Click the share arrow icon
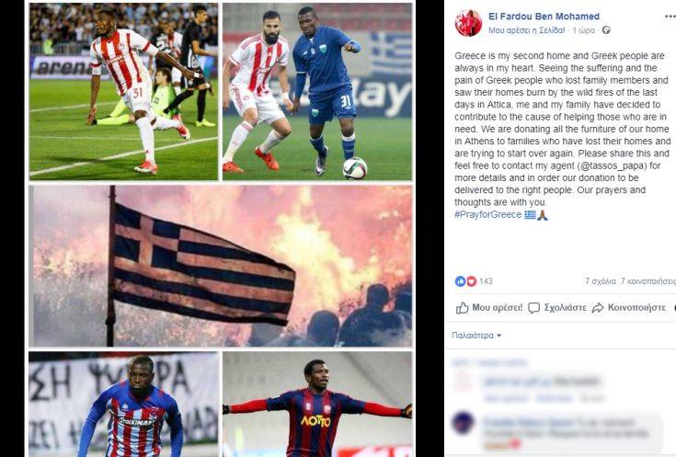The width and height of the screenshot is (676, 457). 598,308
